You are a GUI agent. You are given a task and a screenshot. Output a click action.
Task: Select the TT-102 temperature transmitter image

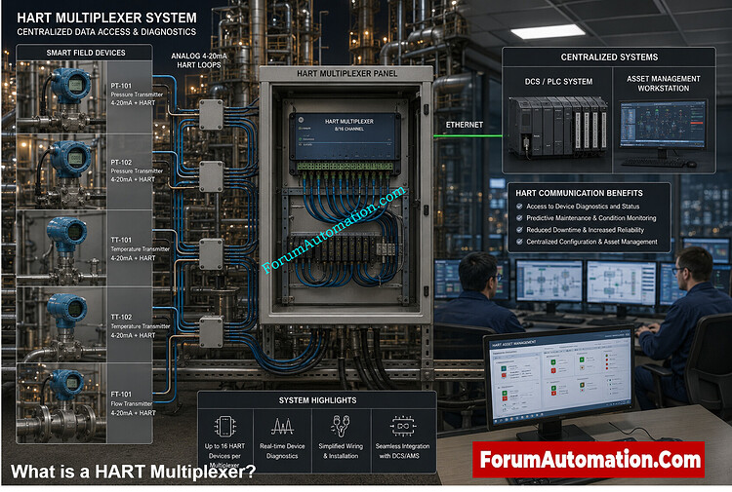coord(61,324)
